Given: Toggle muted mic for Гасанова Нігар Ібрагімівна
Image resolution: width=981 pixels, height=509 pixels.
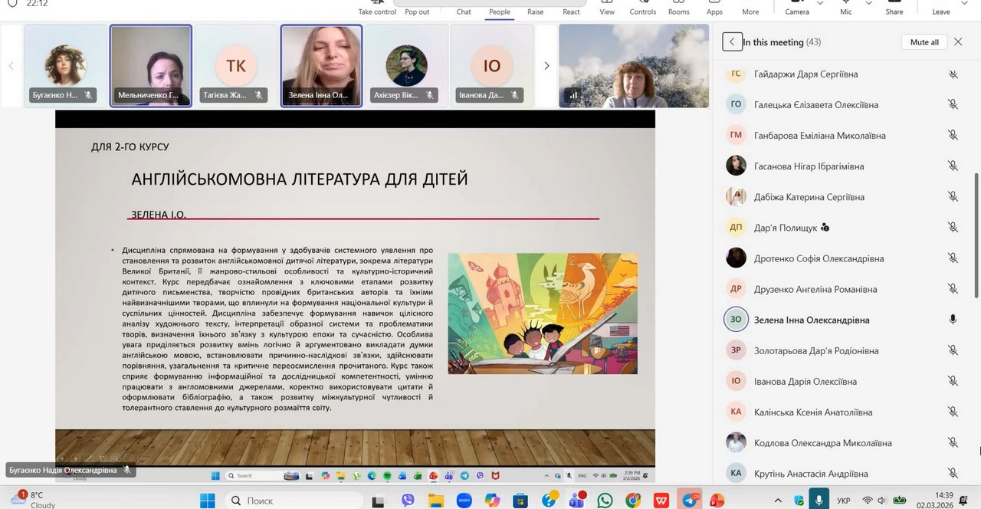Looking at the screenshot, I should [953, 166].
